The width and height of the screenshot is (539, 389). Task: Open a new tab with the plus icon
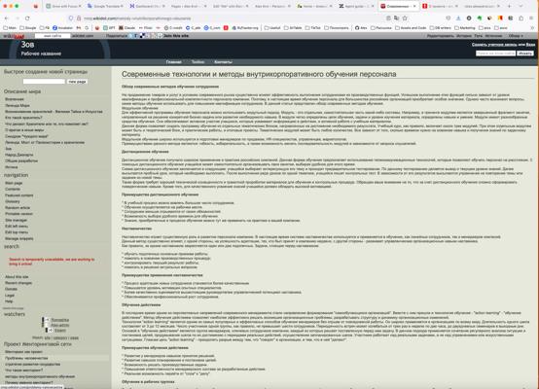(509, 6)
